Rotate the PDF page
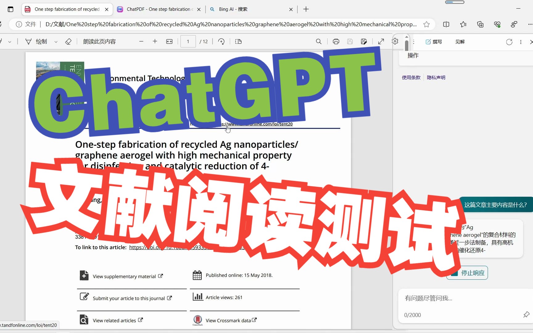This screenshot has height=333, width=533. (221, 42)
